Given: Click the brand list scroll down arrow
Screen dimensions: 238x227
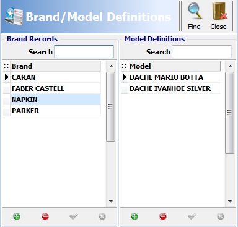Looking at the screenshot, I should click(111, 202).
